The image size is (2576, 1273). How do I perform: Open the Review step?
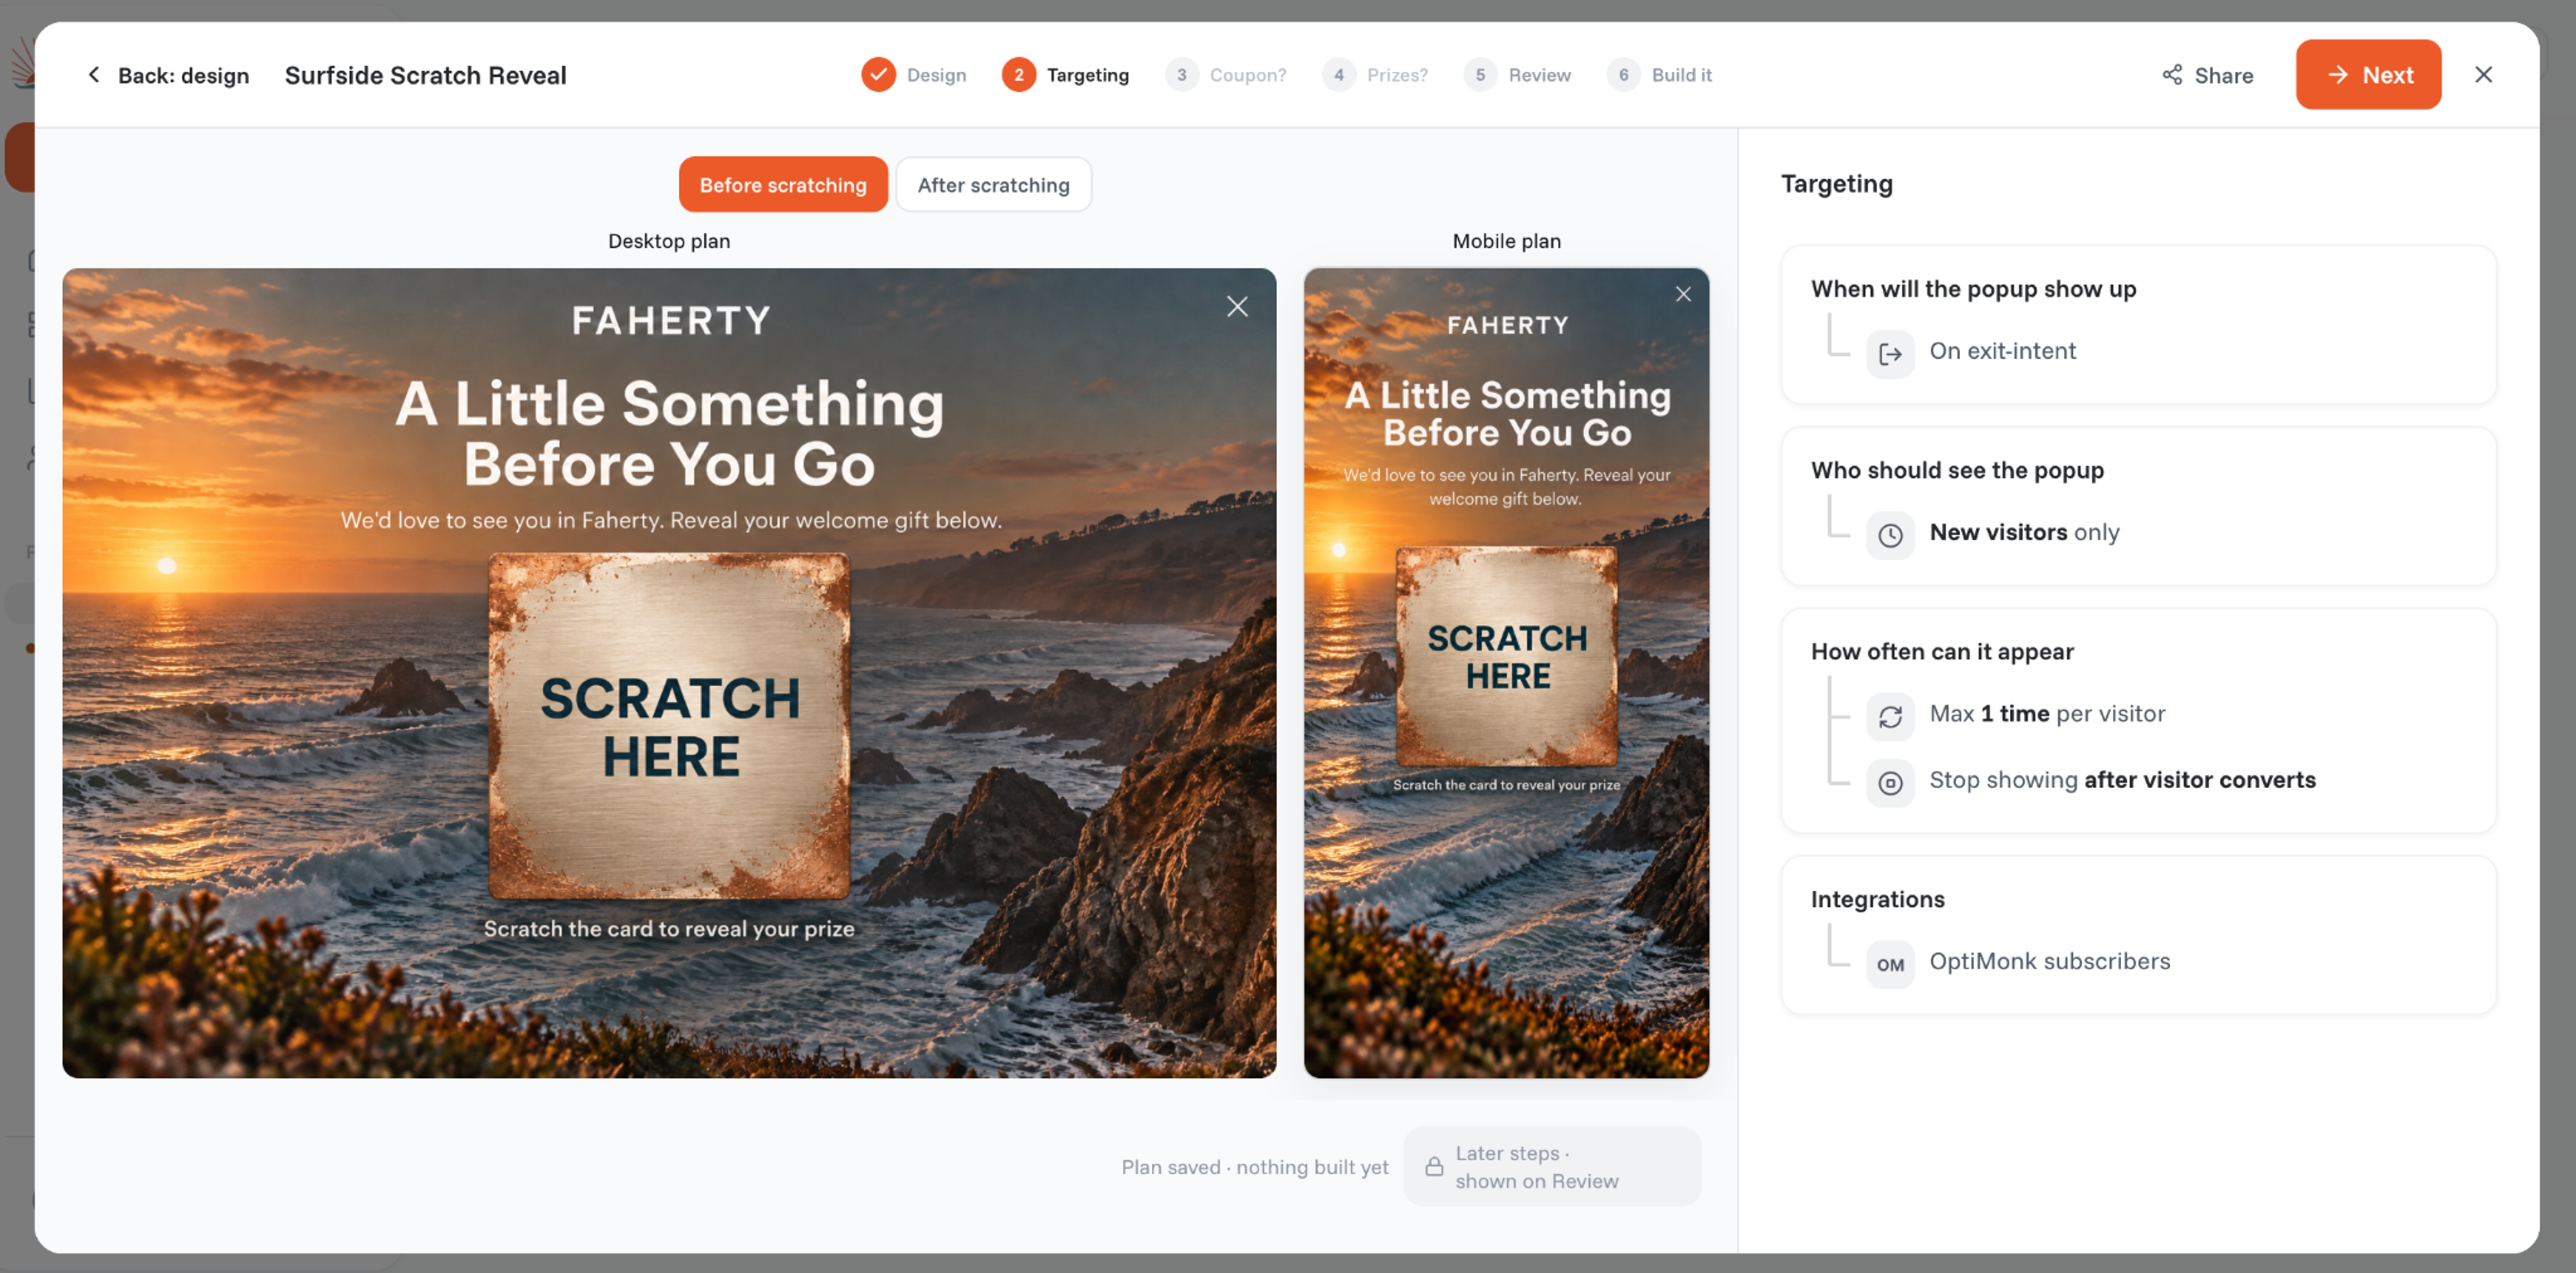point(1516,75)
